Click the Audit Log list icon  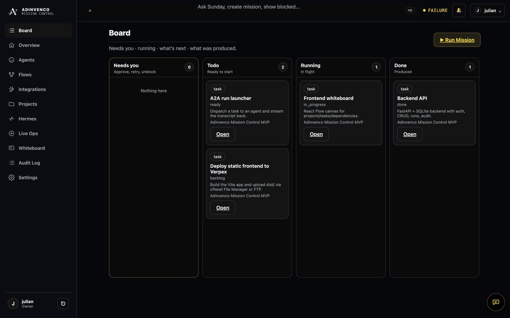11,163
